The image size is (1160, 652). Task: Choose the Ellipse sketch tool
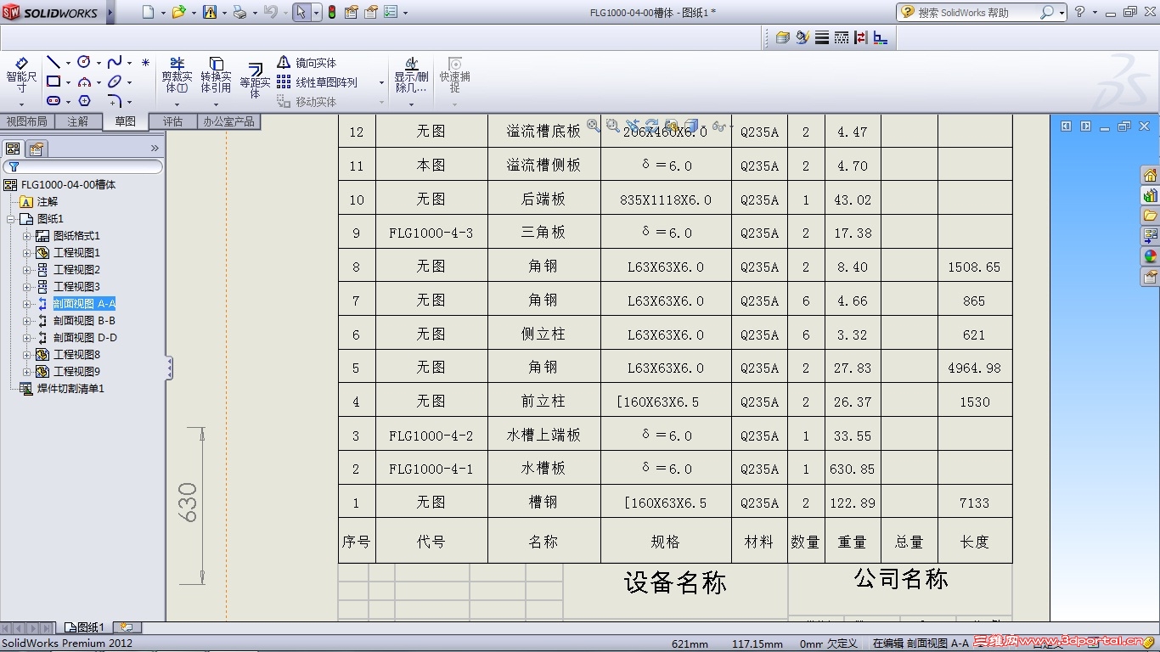click(x=115, y=81)
